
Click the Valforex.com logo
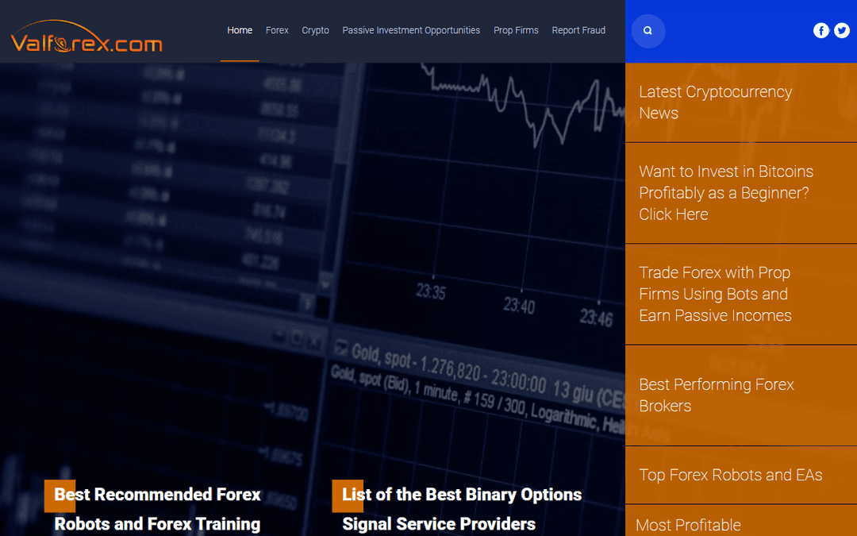86,37
